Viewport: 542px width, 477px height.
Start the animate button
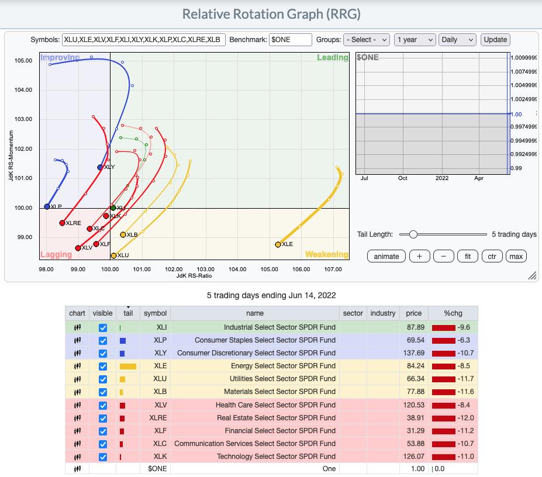pyautogui.click(x=386, y=257)
